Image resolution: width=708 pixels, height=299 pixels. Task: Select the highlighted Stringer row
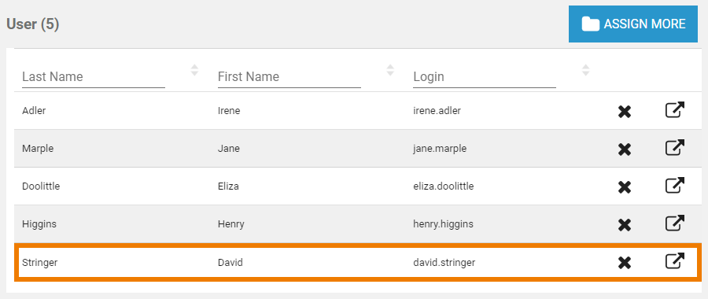pyautogui.click(x=358, y=263)
